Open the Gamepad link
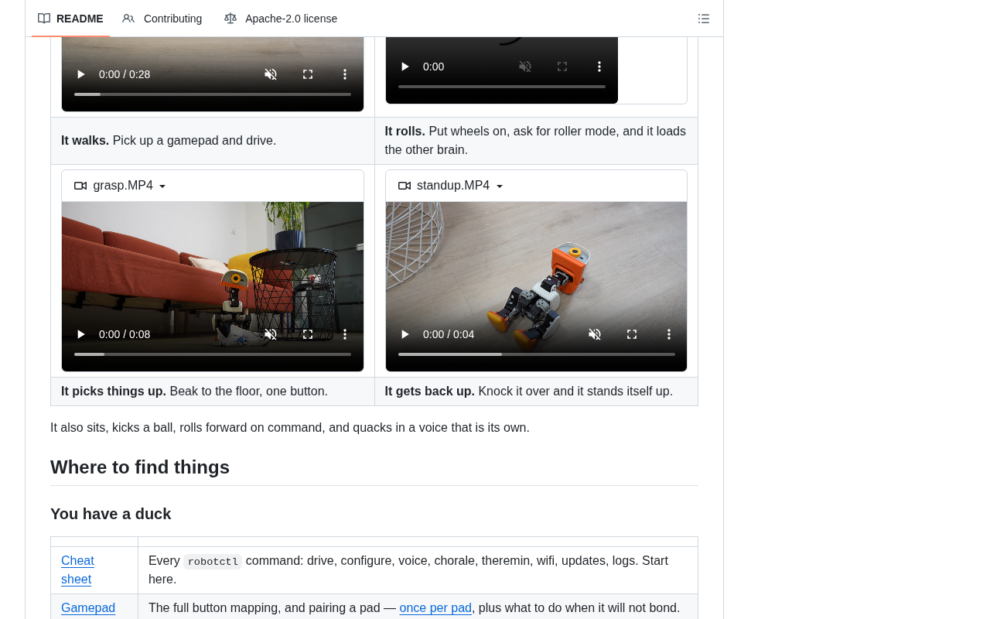This screenshot has width=990, height=619. pyautogui.click(x=88, y=608)
